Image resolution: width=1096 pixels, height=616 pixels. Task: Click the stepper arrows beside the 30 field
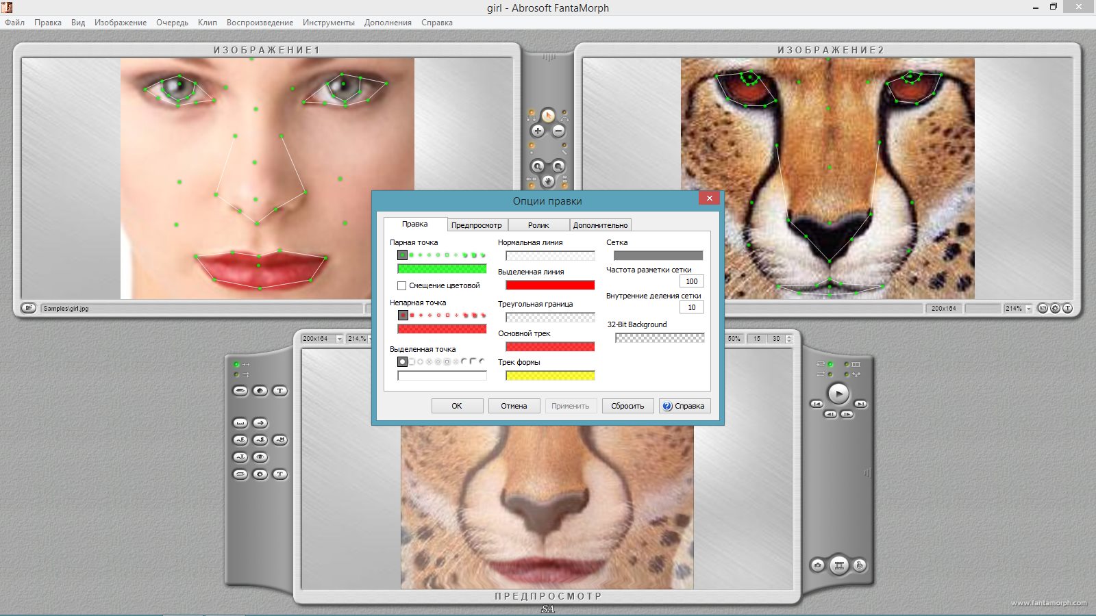point(790,339)
